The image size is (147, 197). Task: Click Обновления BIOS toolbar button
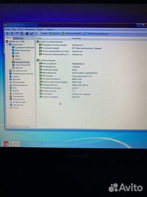click(x=72, y=34)
